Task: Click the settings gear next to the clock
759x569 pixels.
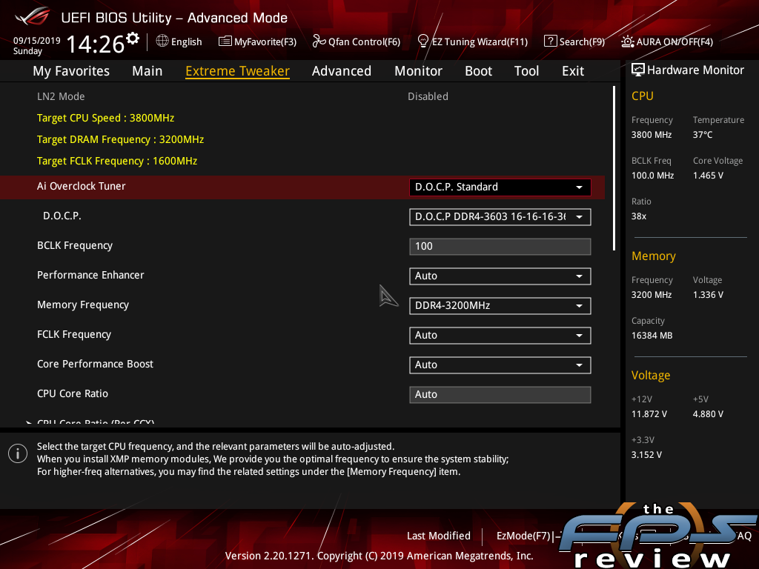Action: [x=133, y=38]
